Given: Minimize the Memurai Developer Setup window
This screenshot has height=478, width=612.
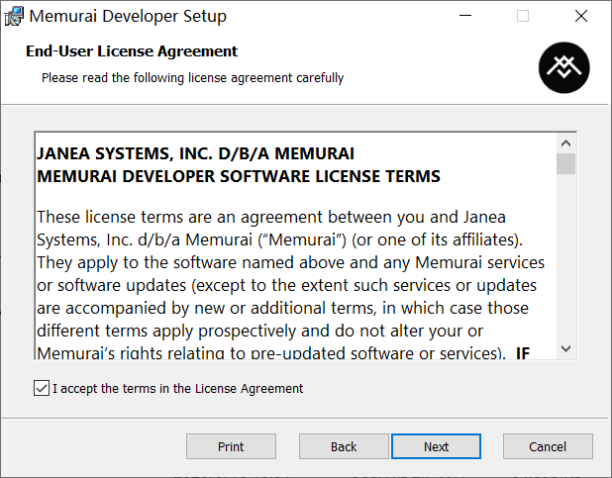Looking at the screenshot, I should 465,16.
